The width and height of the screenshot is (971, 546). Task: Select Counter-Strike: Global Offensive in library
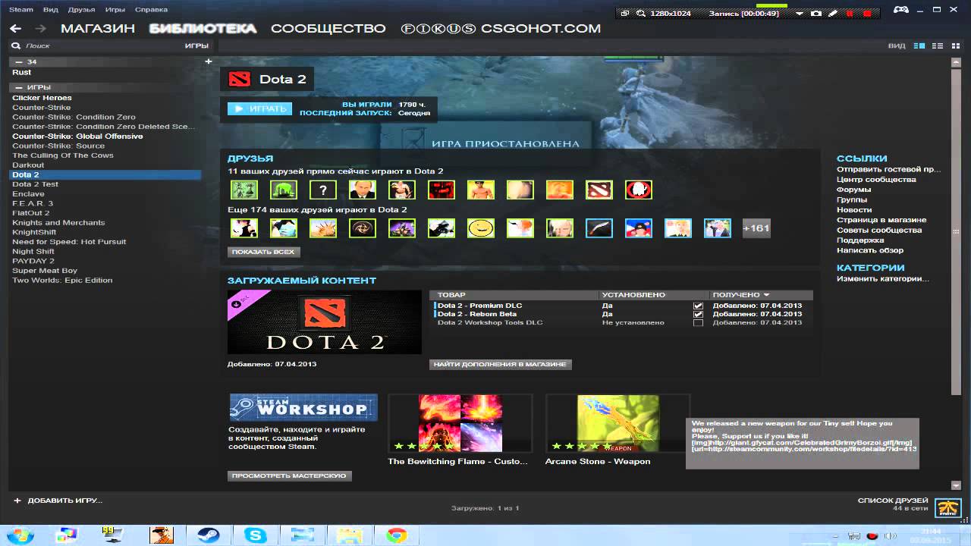point(77,136)
